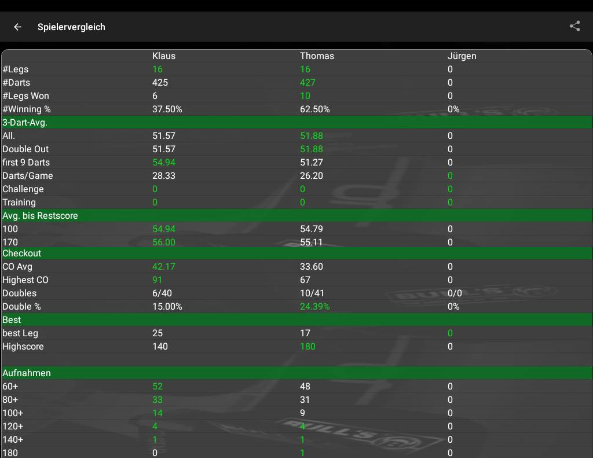593x463 pixels.
Task: Click the #Legs Won row label
Action: click(25, 96)
